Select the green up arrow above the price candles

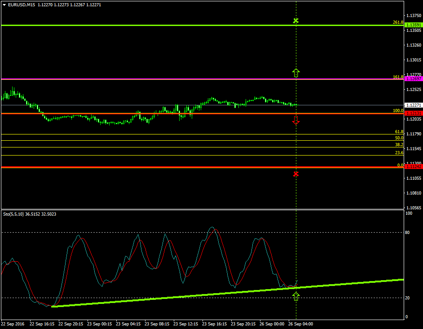click(295, 73)
